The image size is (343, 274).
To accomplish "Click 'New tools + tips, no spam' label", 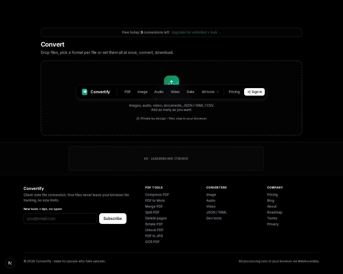I will 43,209.
